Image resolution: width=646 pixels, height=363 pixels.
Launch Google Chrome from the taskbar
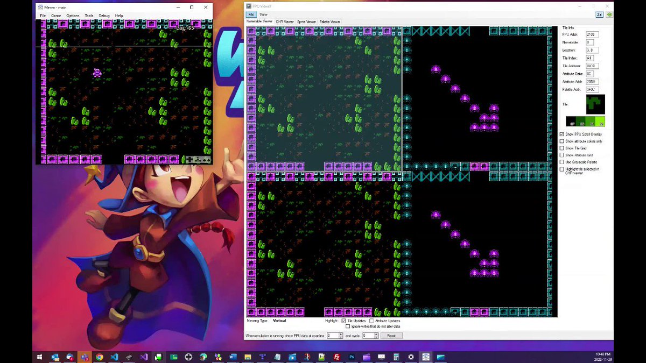(x=99, y=357)
